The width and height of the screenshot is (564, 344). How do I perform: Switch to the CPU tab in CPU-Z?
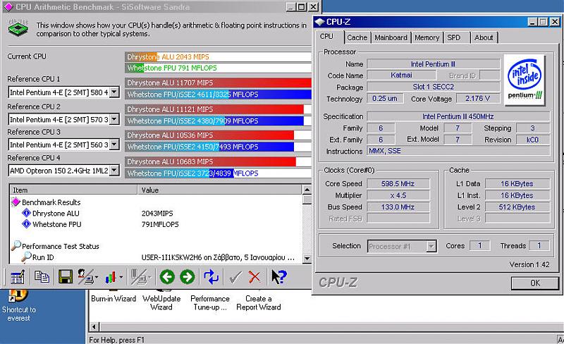(326, 37)
